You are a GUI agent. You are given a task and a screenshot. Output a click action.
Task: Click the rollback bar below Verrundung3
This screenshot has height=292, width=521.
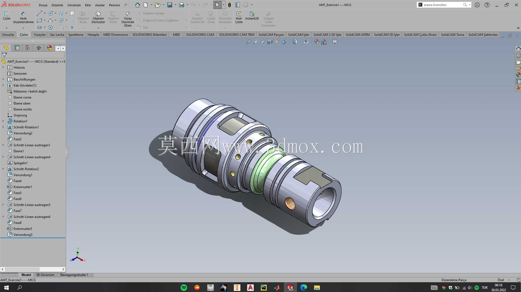pos(33,238)
